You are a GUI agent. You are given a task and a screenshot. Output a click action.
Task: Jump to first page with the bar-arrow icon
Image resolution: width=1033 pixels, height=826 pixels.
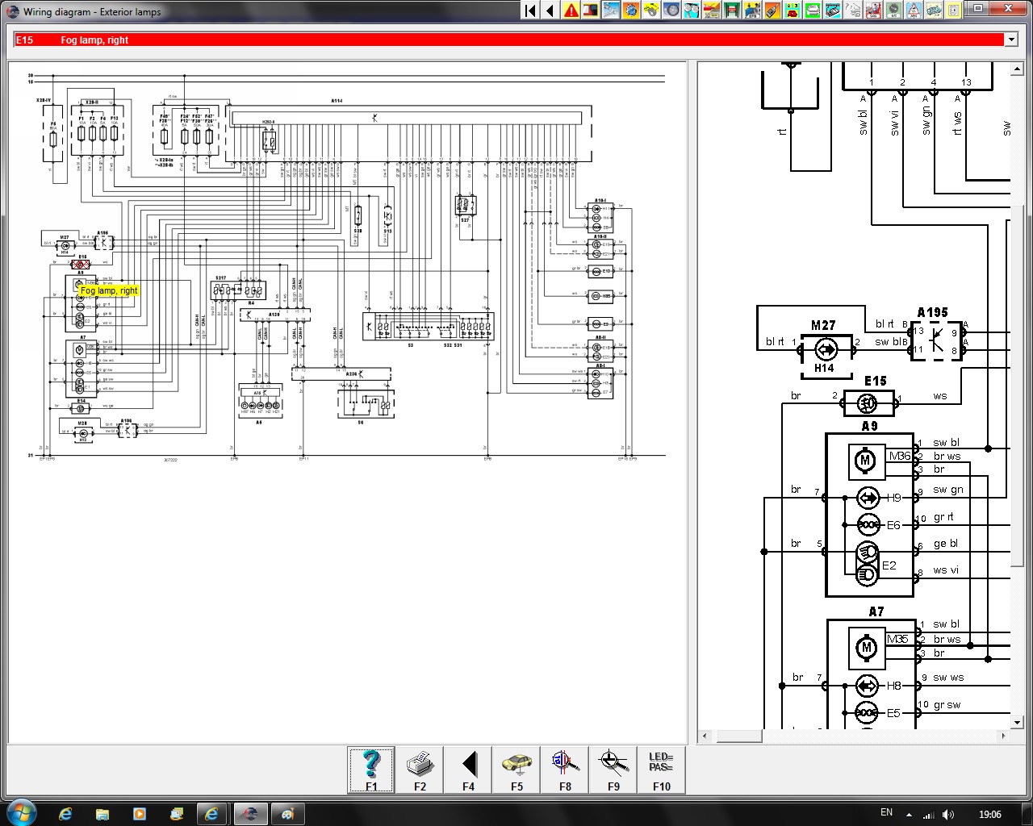530,10
